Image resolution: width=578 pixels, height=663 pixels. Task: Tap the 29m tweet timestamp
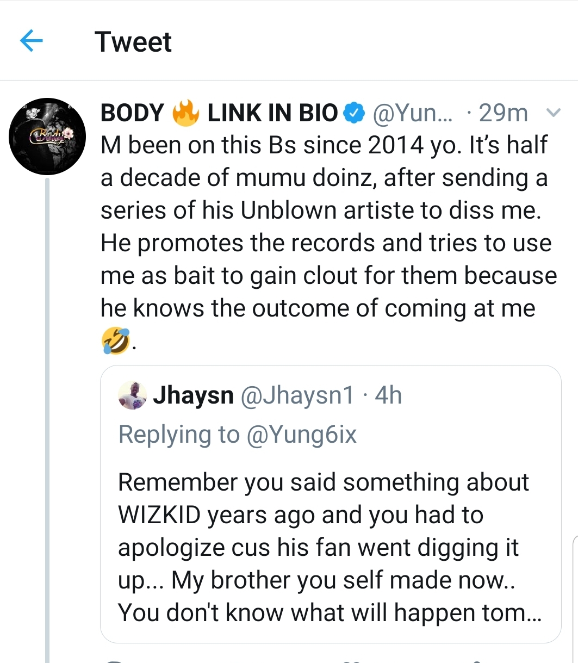click(503, 113)
